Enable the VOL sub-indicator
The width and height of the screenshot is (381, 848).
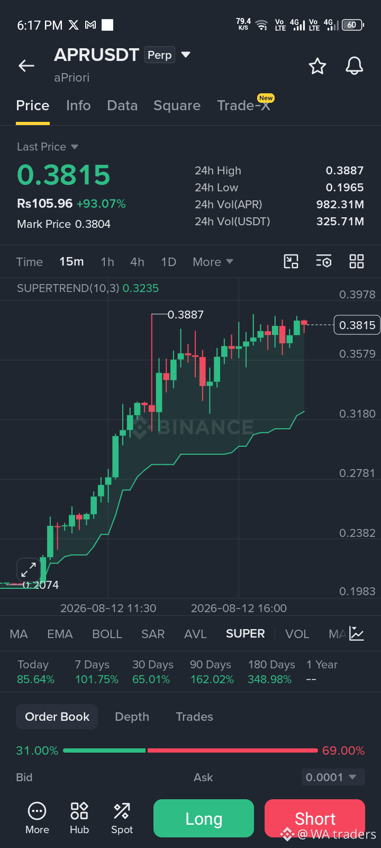pos(297,634)
